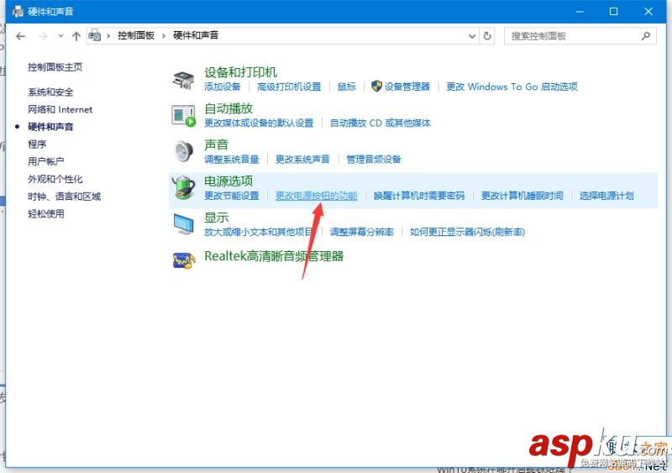Click 管理音频设备 link
This screenshot has width=672, height=473.
point(373,160)
